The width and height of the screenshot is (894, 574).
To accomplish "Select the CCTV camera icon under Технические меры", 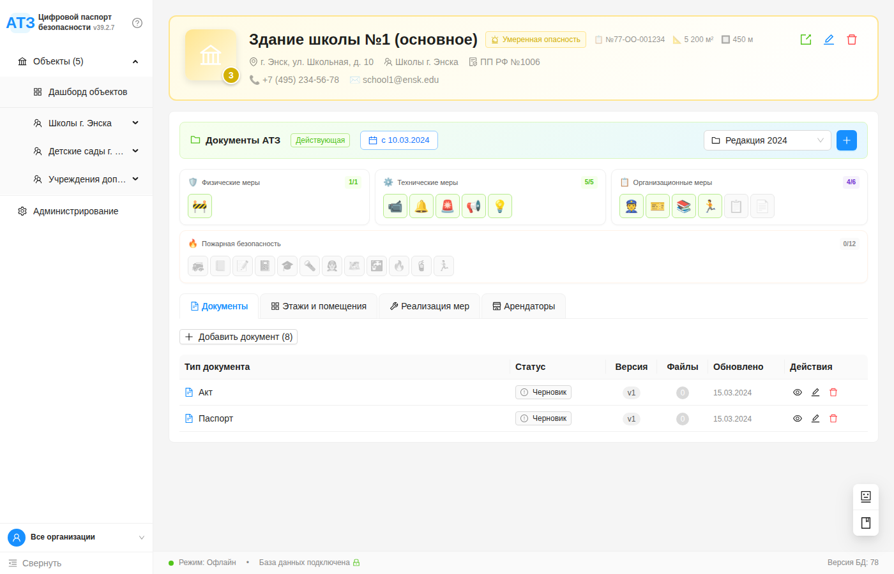I will [395, 205].
